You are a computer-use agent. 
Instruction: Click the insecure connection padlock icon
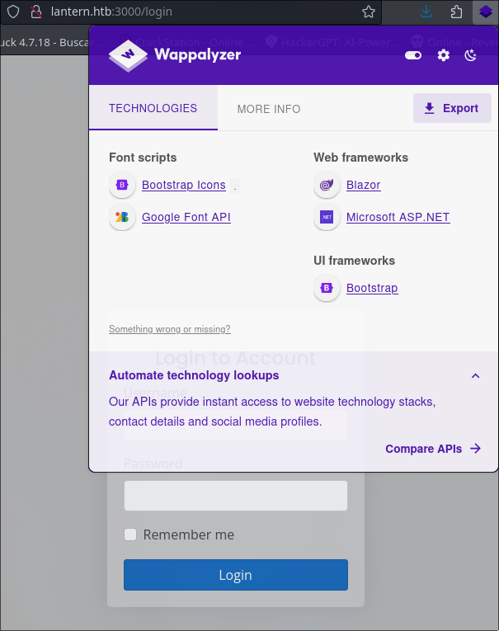36,12
